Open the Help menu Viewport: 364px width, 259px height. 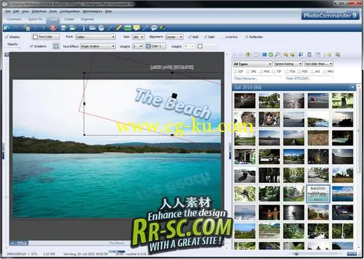pos(108,11)
